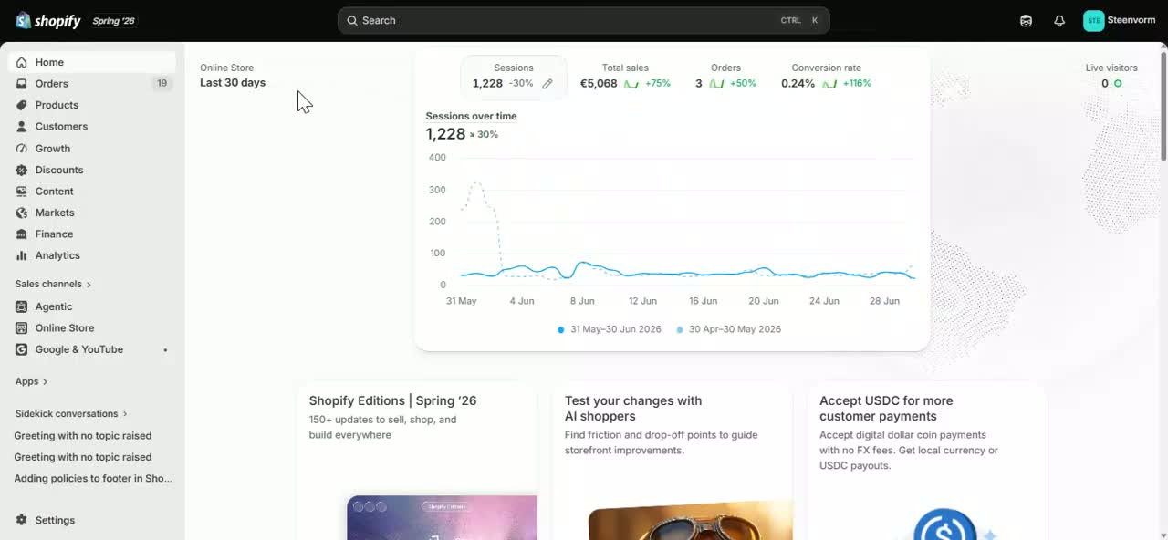Click the Agentic channel icon
Image resolution: width=1168 pixels, height=540 pixels.
point(22,306)
